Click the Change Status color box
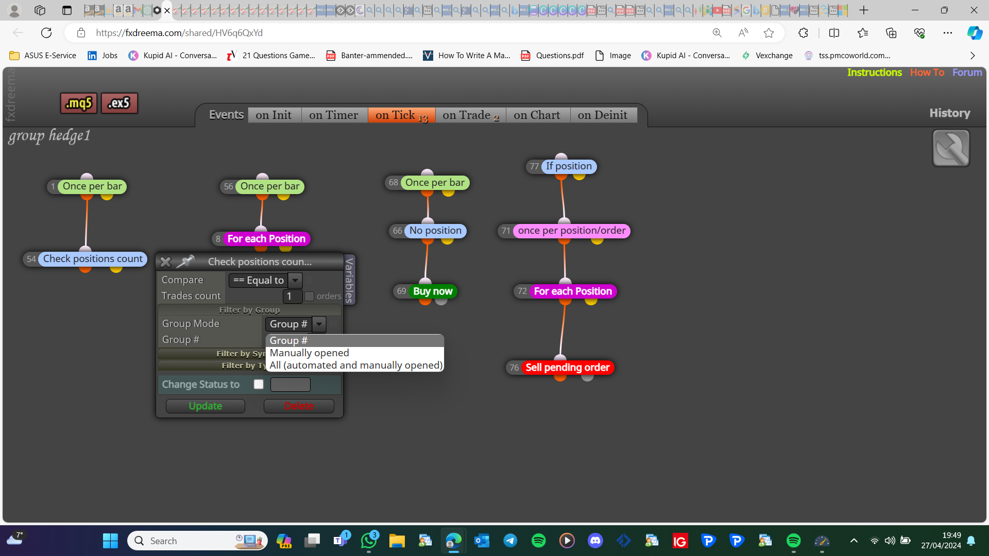989x556 pixels. [290, 385]
